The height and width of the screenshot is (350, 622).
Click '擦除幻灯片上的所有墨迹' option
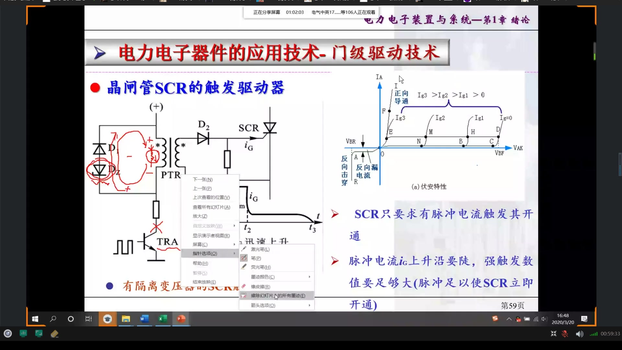tap(277, 295)
